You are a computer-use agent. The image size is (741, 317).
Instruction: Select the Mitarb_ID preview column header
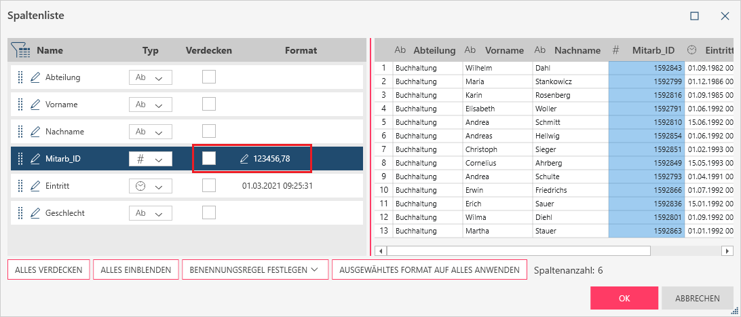click(x=652, y=50)
